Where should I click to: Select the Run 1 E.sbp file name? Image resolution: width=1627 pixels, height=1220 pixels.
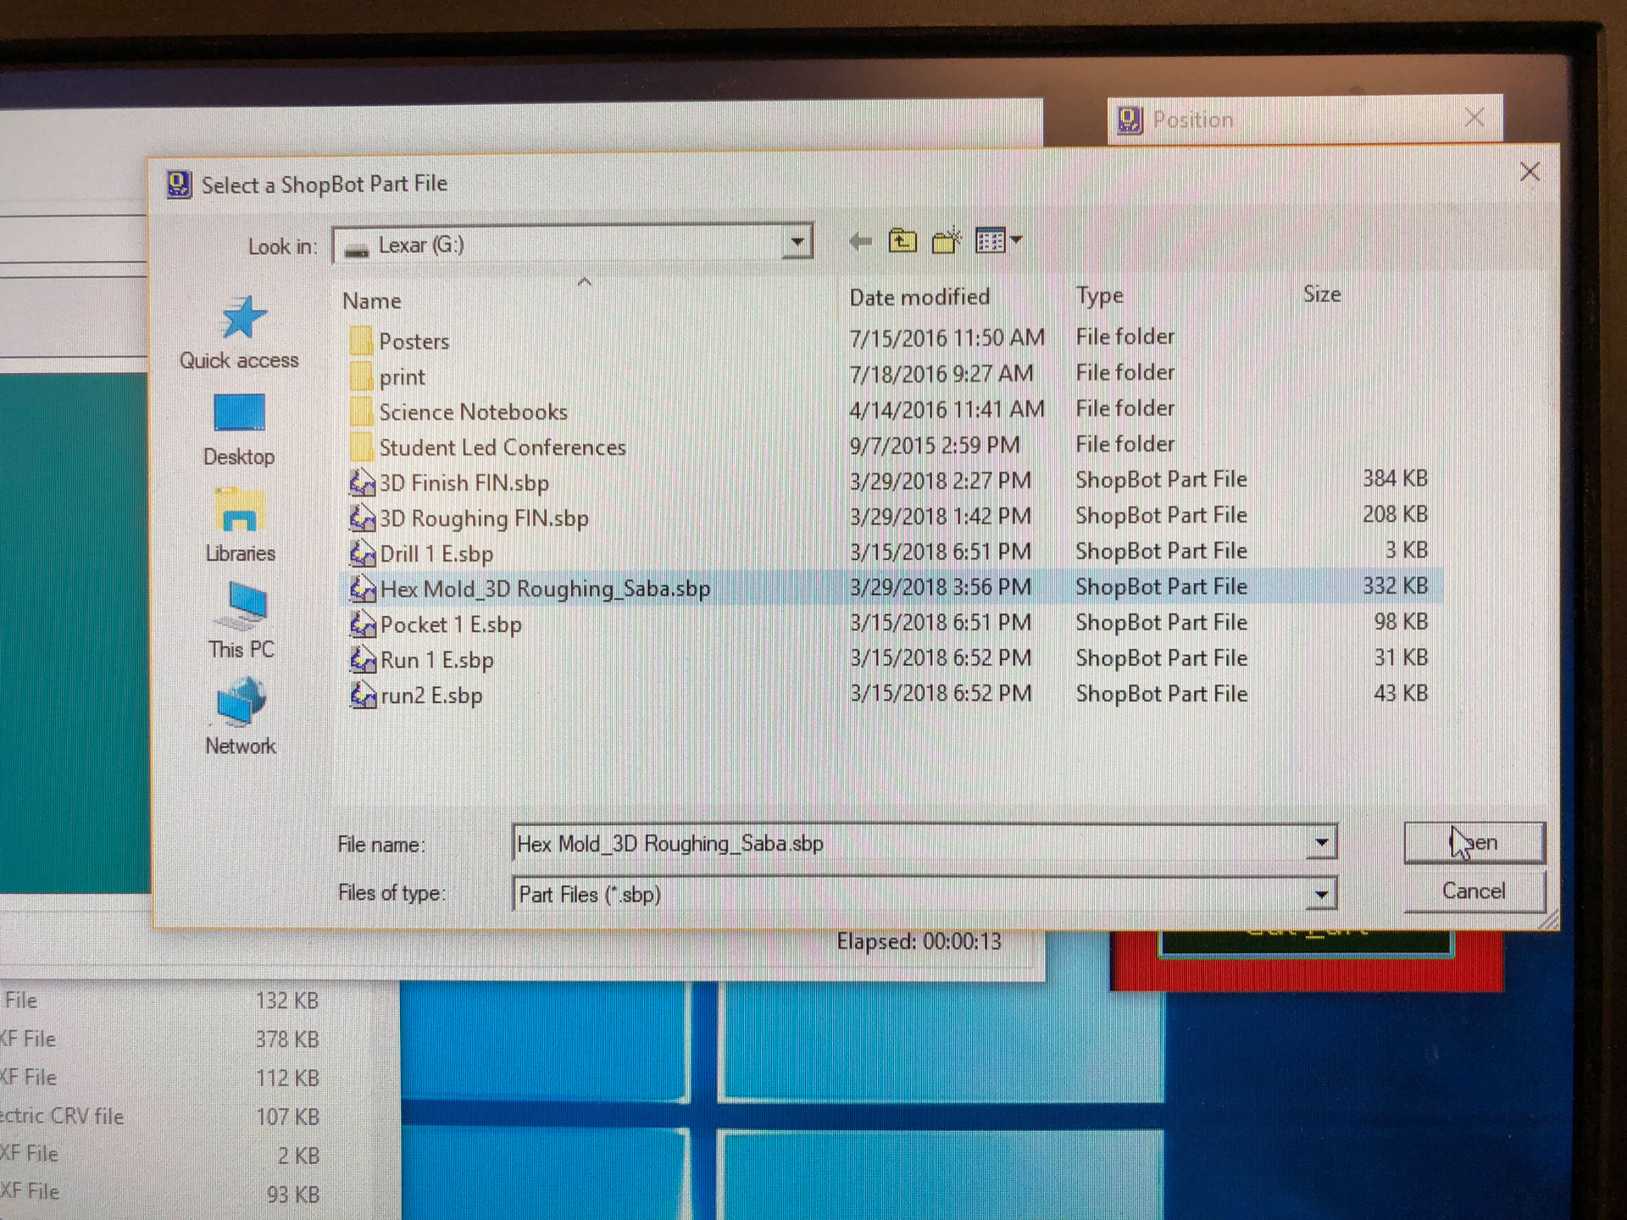436,660
